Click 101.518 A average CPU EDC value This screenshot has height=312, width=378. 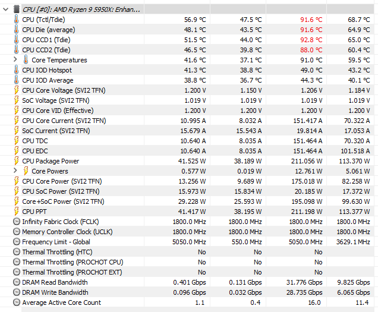pos(355,151)
